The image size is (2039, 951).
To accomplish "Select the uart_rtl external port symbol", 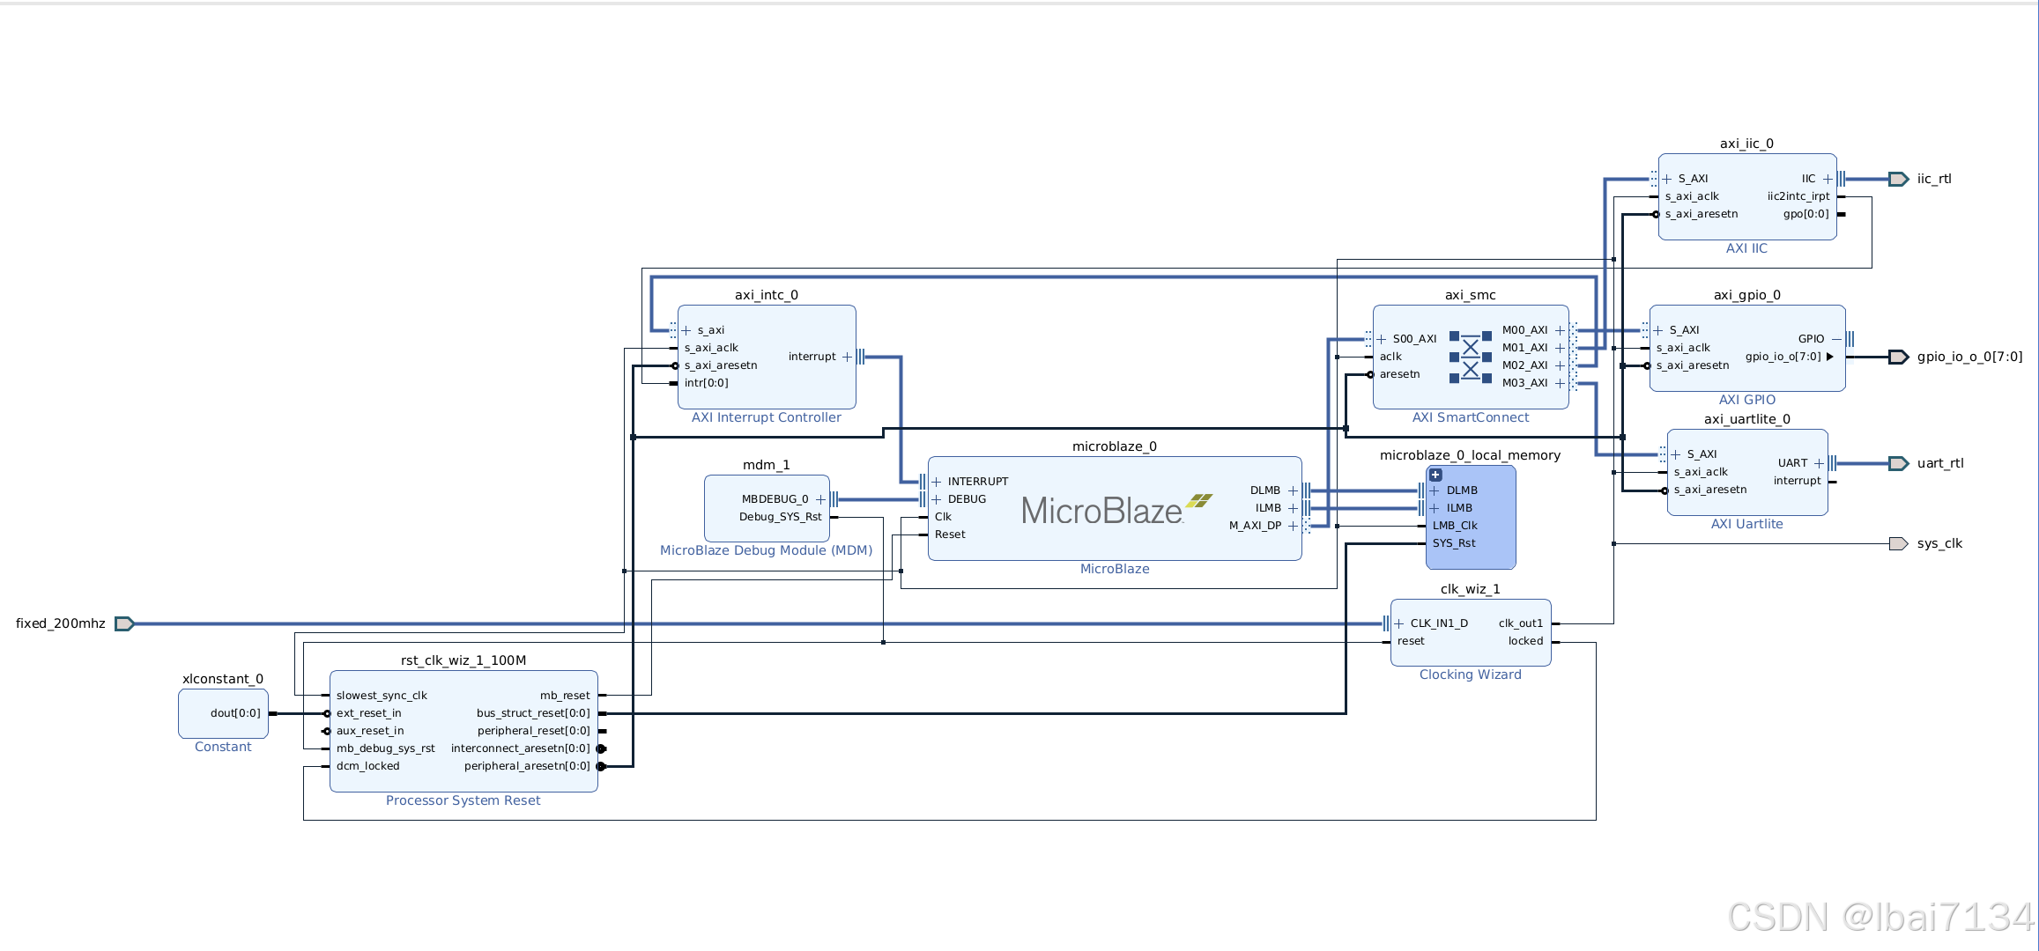I will click(1898, 463).
